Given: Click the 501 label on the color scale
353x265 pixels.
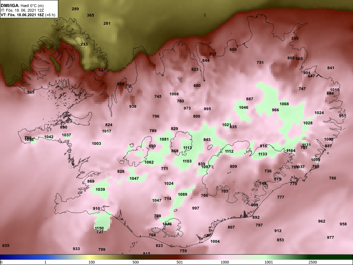Looking at the screenshot, I should [x=180, y=262].
